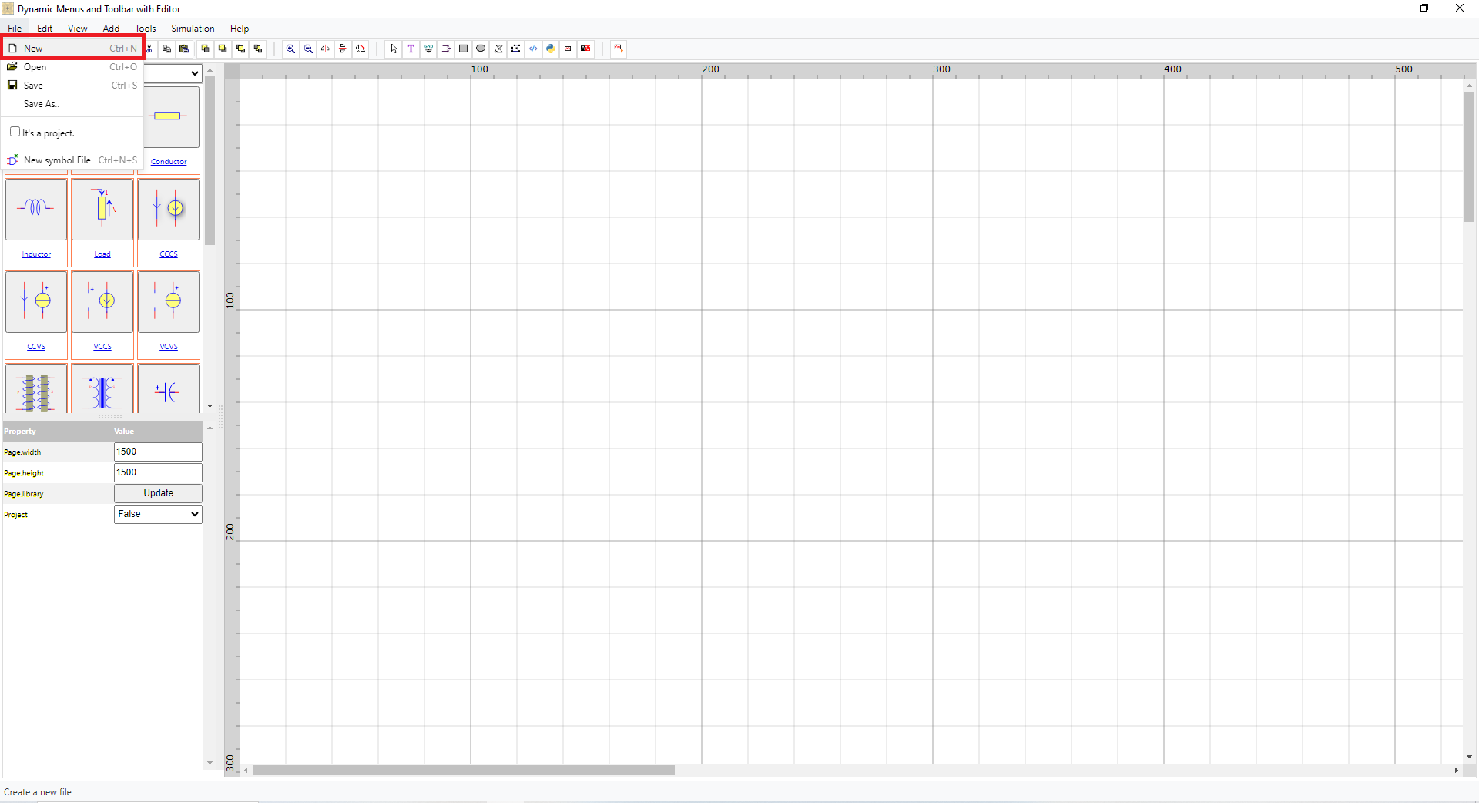Viewport: 1479px width, 803px height.
Task: Click the Load component link
Action: pyautogui.click(x=102, y=254)
